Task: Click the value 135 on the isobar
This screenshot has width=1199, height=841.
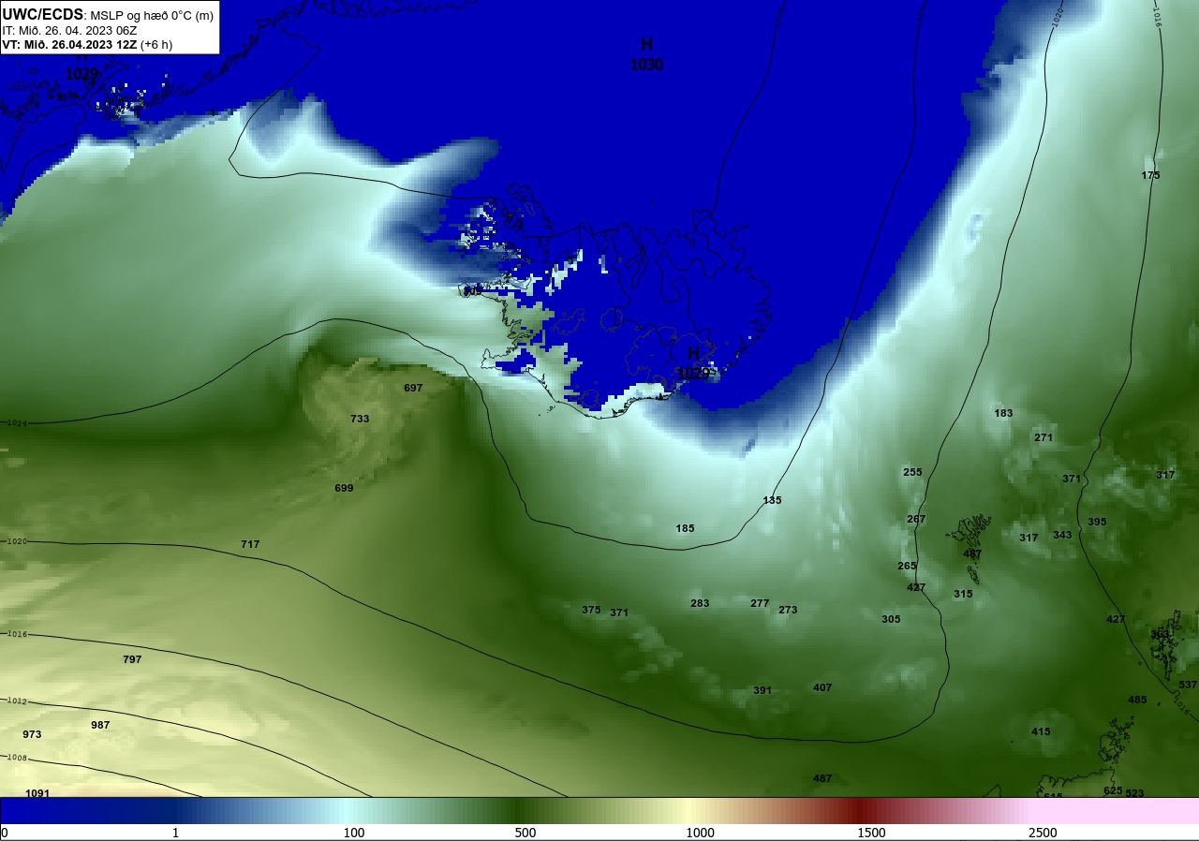Action: coord(772,500)
